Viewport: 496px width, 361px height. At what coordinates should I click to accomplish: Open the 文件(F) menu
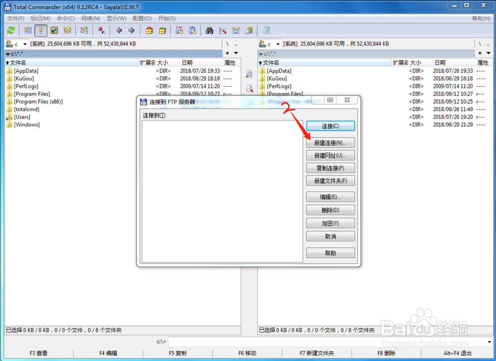(15, 18)
